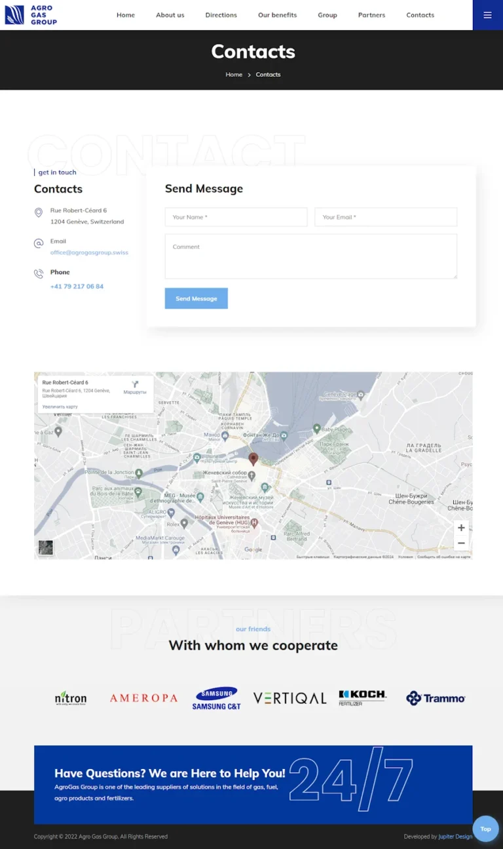Click the Vertiqal partner logo
The height and width of the screenshot is (849, 503).
point(289,698)
